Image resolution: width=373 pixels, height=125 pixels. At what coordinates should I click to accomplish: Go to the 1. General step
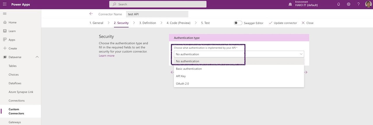(x=96, y=23)
